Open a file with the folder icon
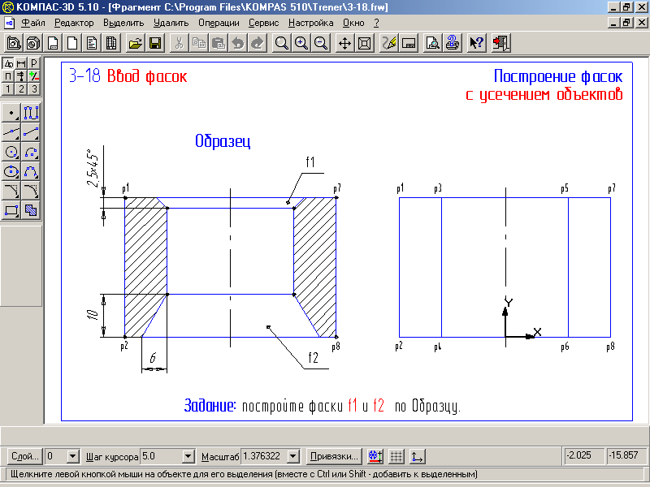650x487 pixels. point(135,43)
